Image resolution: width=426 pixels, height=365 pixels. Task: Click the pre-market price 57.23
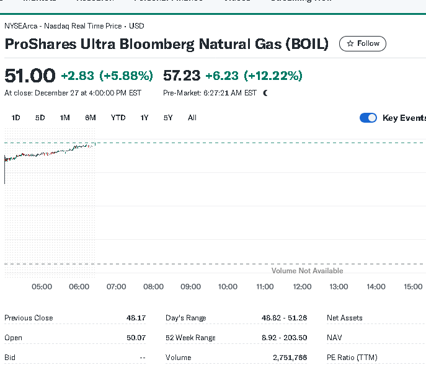coord(182,76)
